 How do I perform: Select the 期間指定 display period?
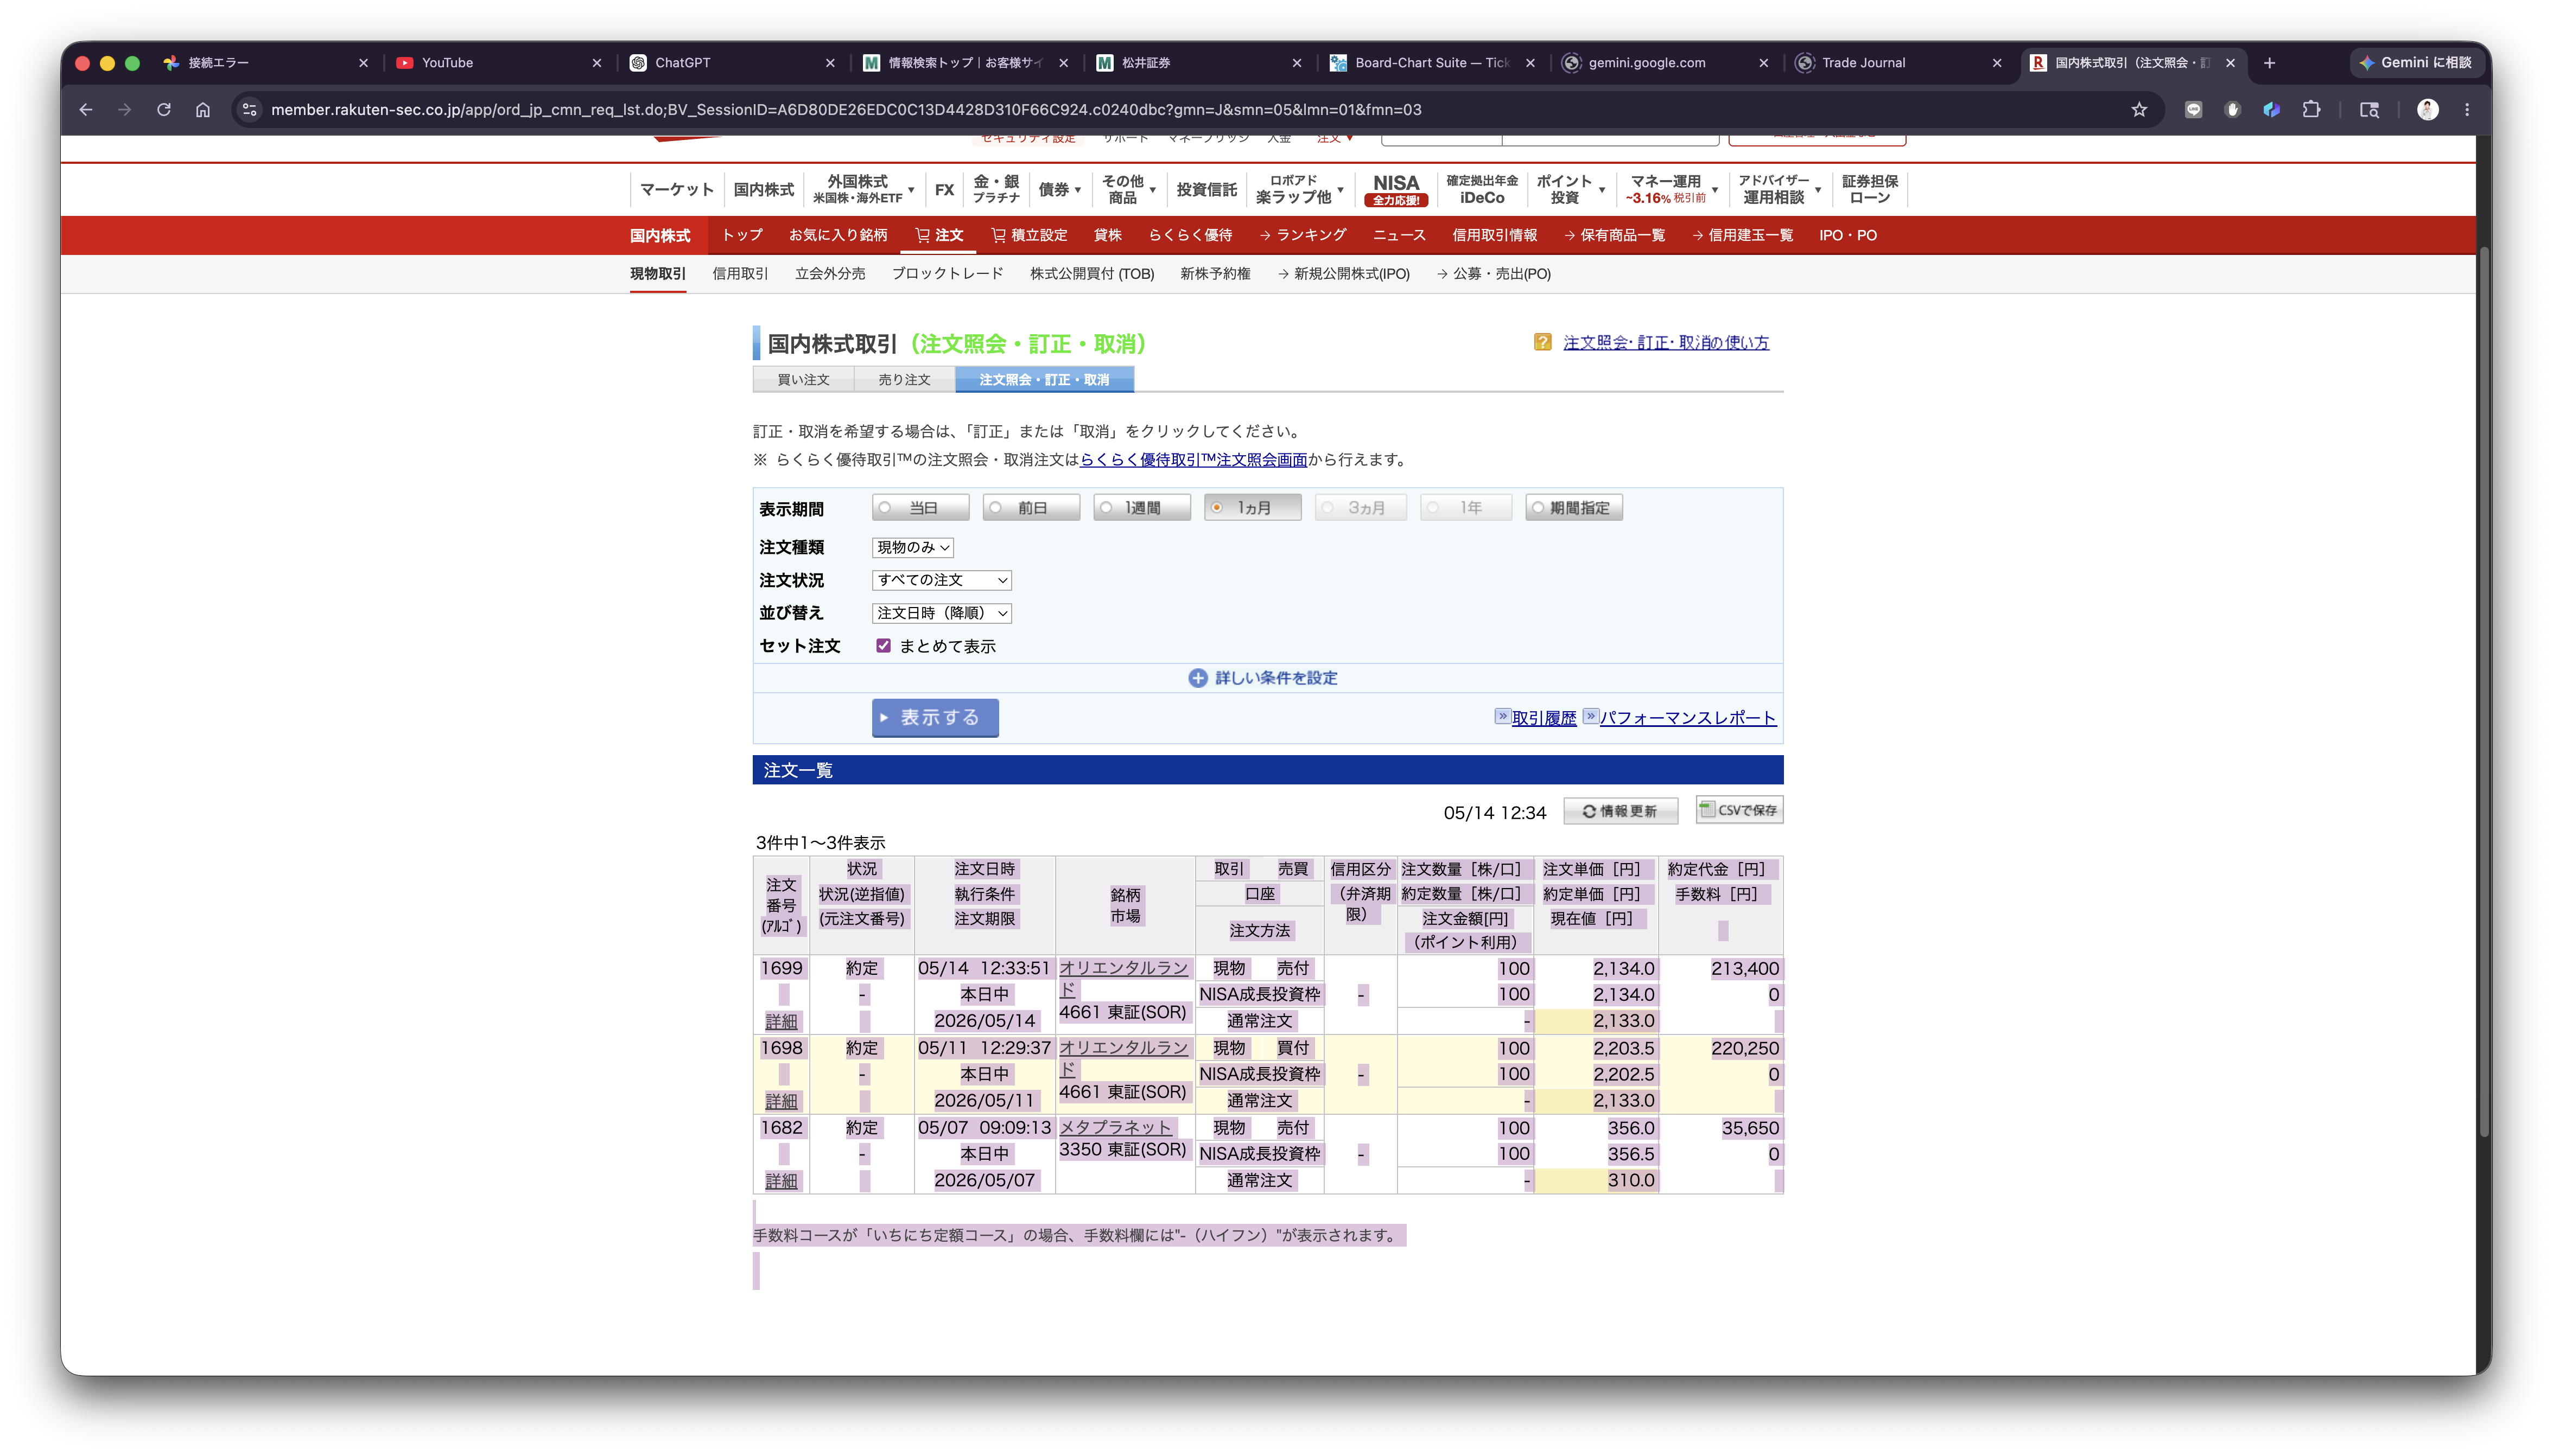(1573, 508)
